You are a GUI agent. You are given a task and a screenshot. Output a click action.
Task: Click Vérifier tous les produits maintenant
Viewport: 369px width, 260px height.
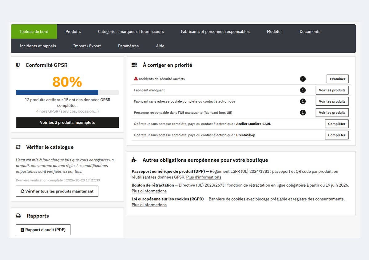[x=57, y=191]
